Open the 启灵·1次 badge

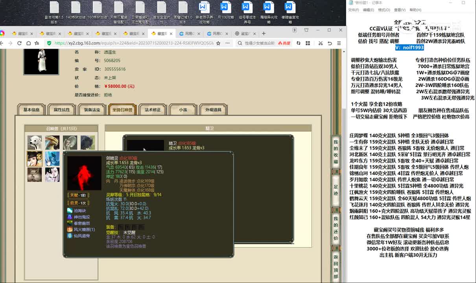[78, 203]
